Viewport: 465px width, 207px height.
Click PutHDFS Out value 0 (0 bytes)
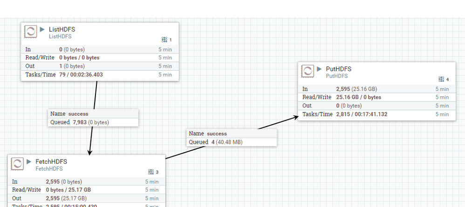point(349,106)
